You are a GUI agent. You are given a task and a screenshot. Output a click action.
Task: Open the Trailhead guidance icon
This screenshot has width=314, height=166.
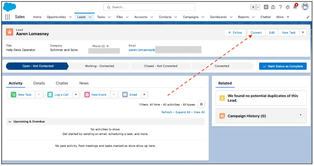(x=273, y=7)
